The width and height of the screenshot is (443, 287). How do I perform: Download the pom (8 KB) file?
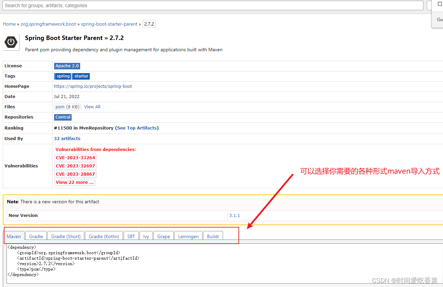(x=67, y=107)
